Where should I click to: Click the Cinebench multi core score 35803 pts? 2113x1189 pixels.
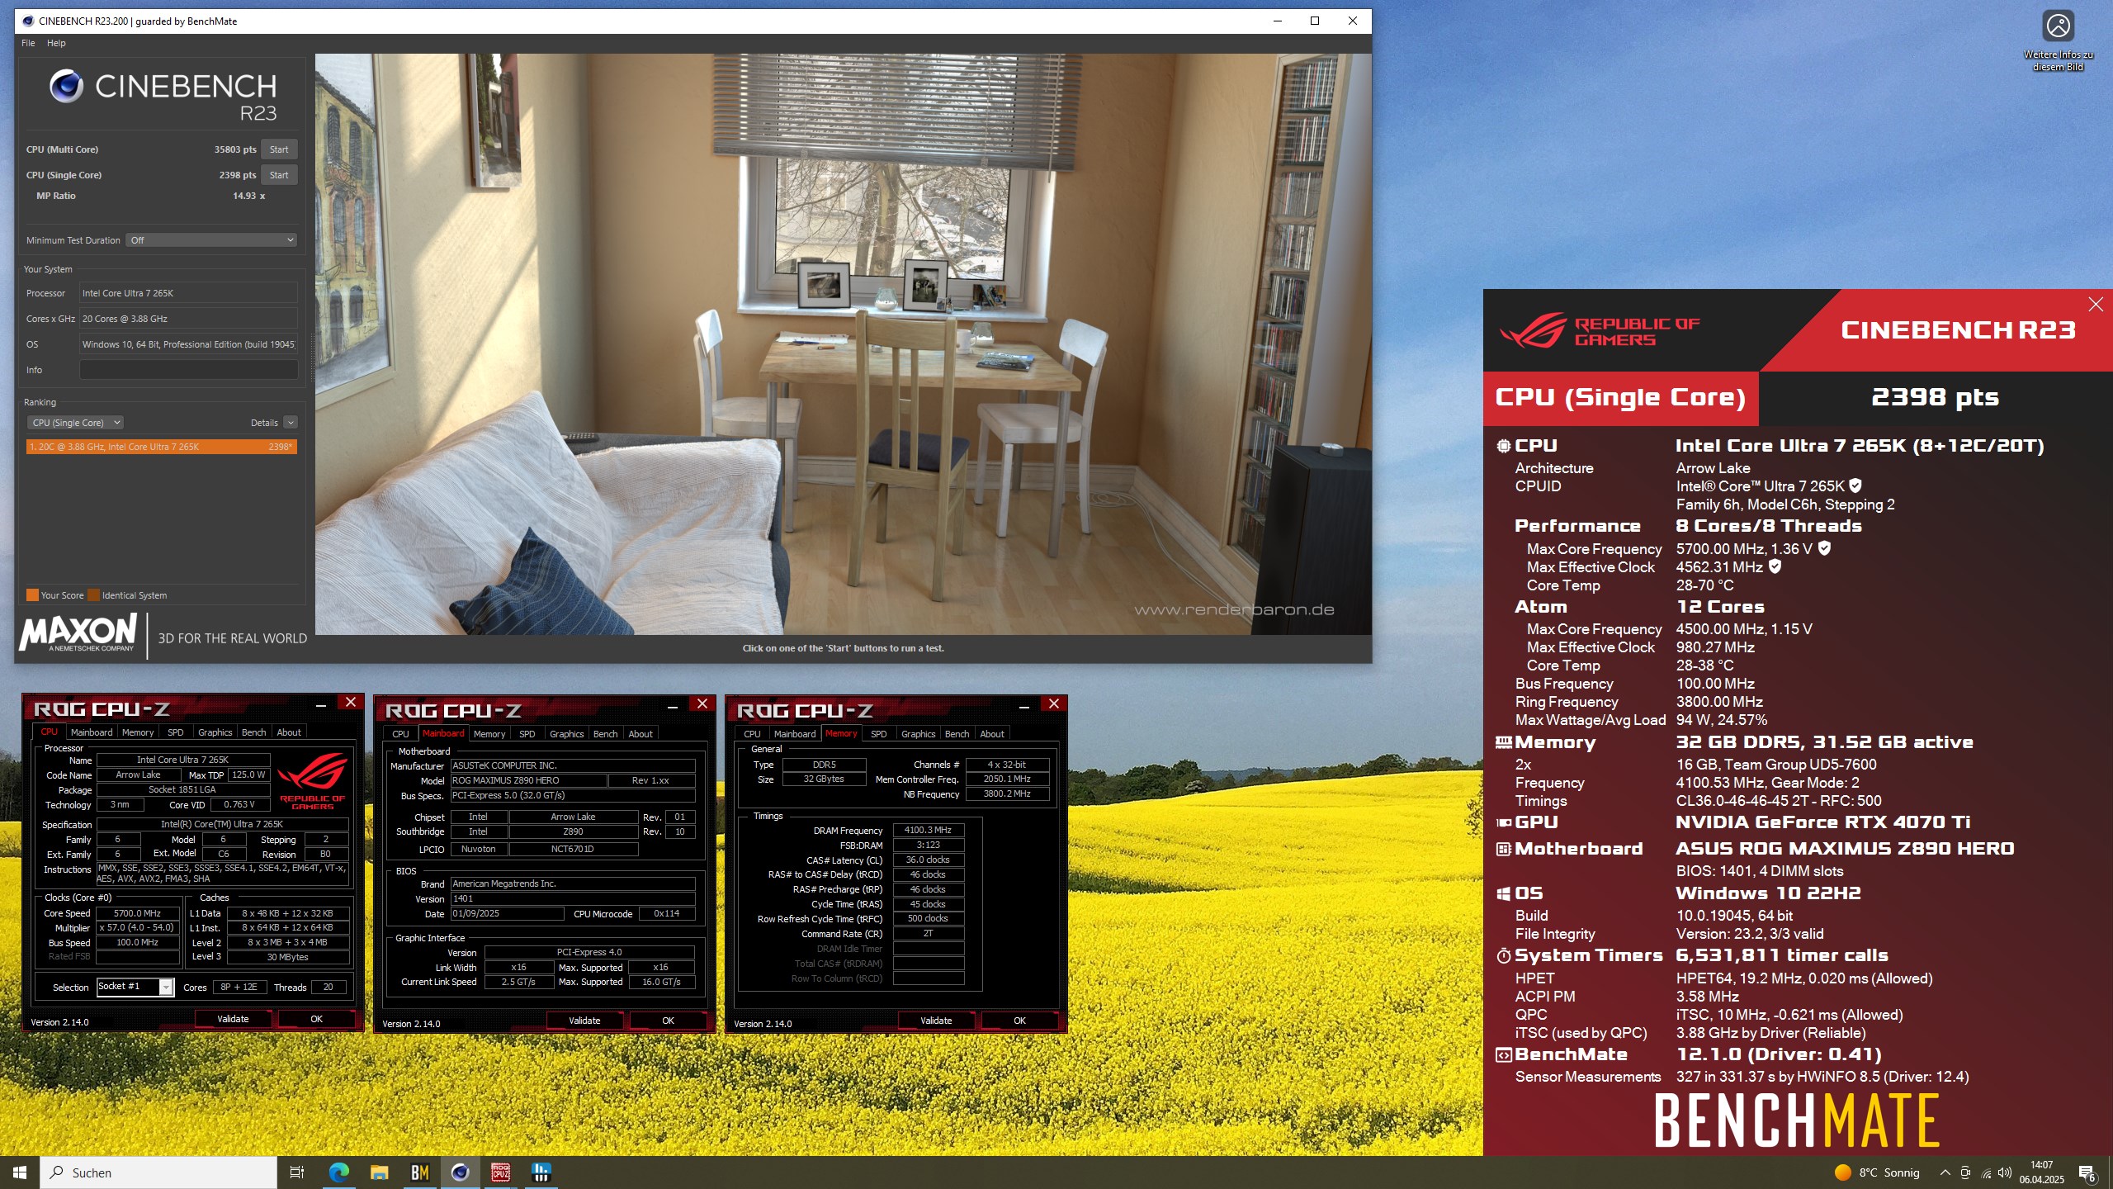point(235,149)
